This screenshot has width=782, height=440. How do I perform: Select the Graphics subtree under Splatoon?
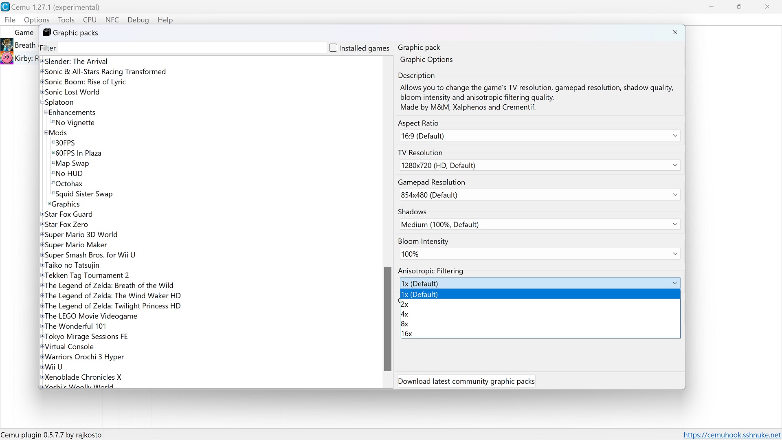pyautogui.click(x=65, y=204)
